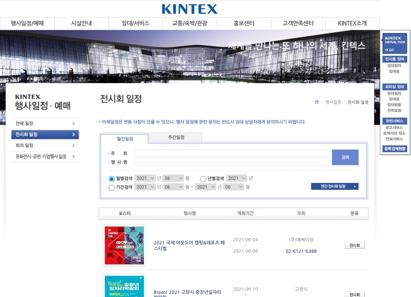Screen dimensions: 411x297
Task: Open 견적요청 link in side panel
Action: pyautogui.click(x=394, y=111)
